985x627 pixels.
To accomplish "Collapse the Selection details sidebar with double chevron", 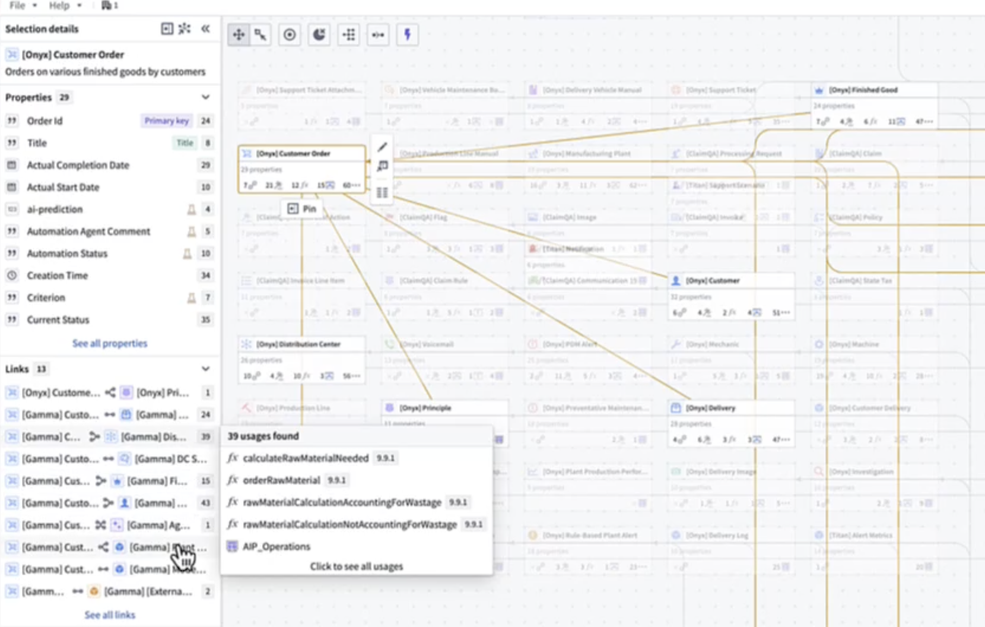I will [205, 28].
